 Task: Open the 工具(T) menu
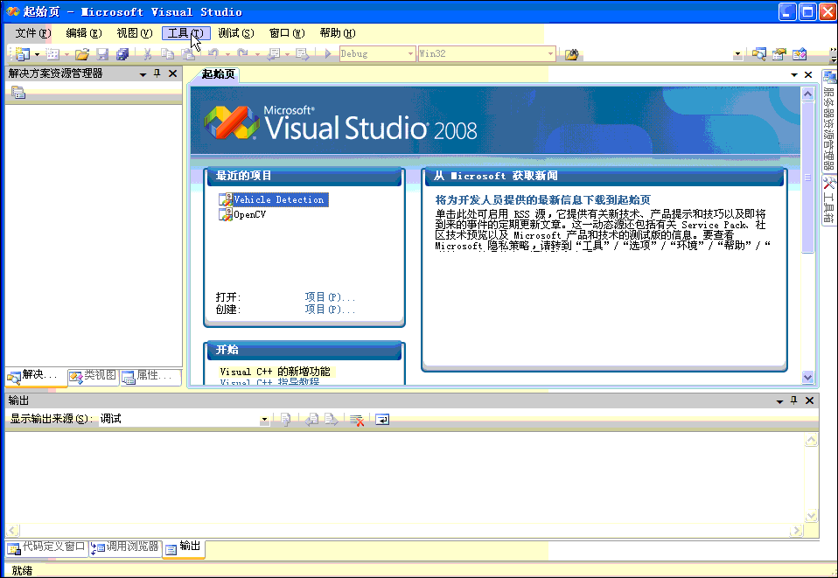pos(186,33)
